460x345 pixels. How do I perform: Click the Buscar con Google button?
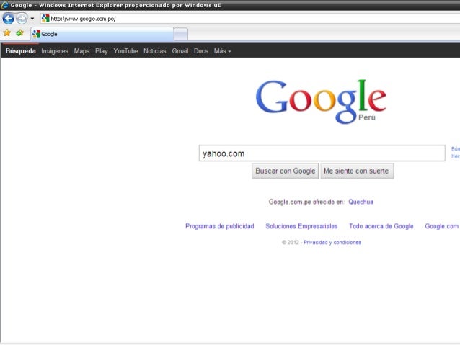pos(285,171)
